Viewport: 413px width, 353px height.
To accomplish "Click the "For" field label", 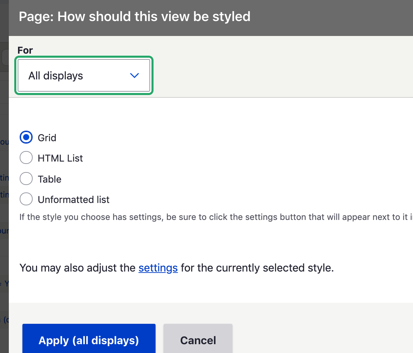I will (x=25, y=50).
